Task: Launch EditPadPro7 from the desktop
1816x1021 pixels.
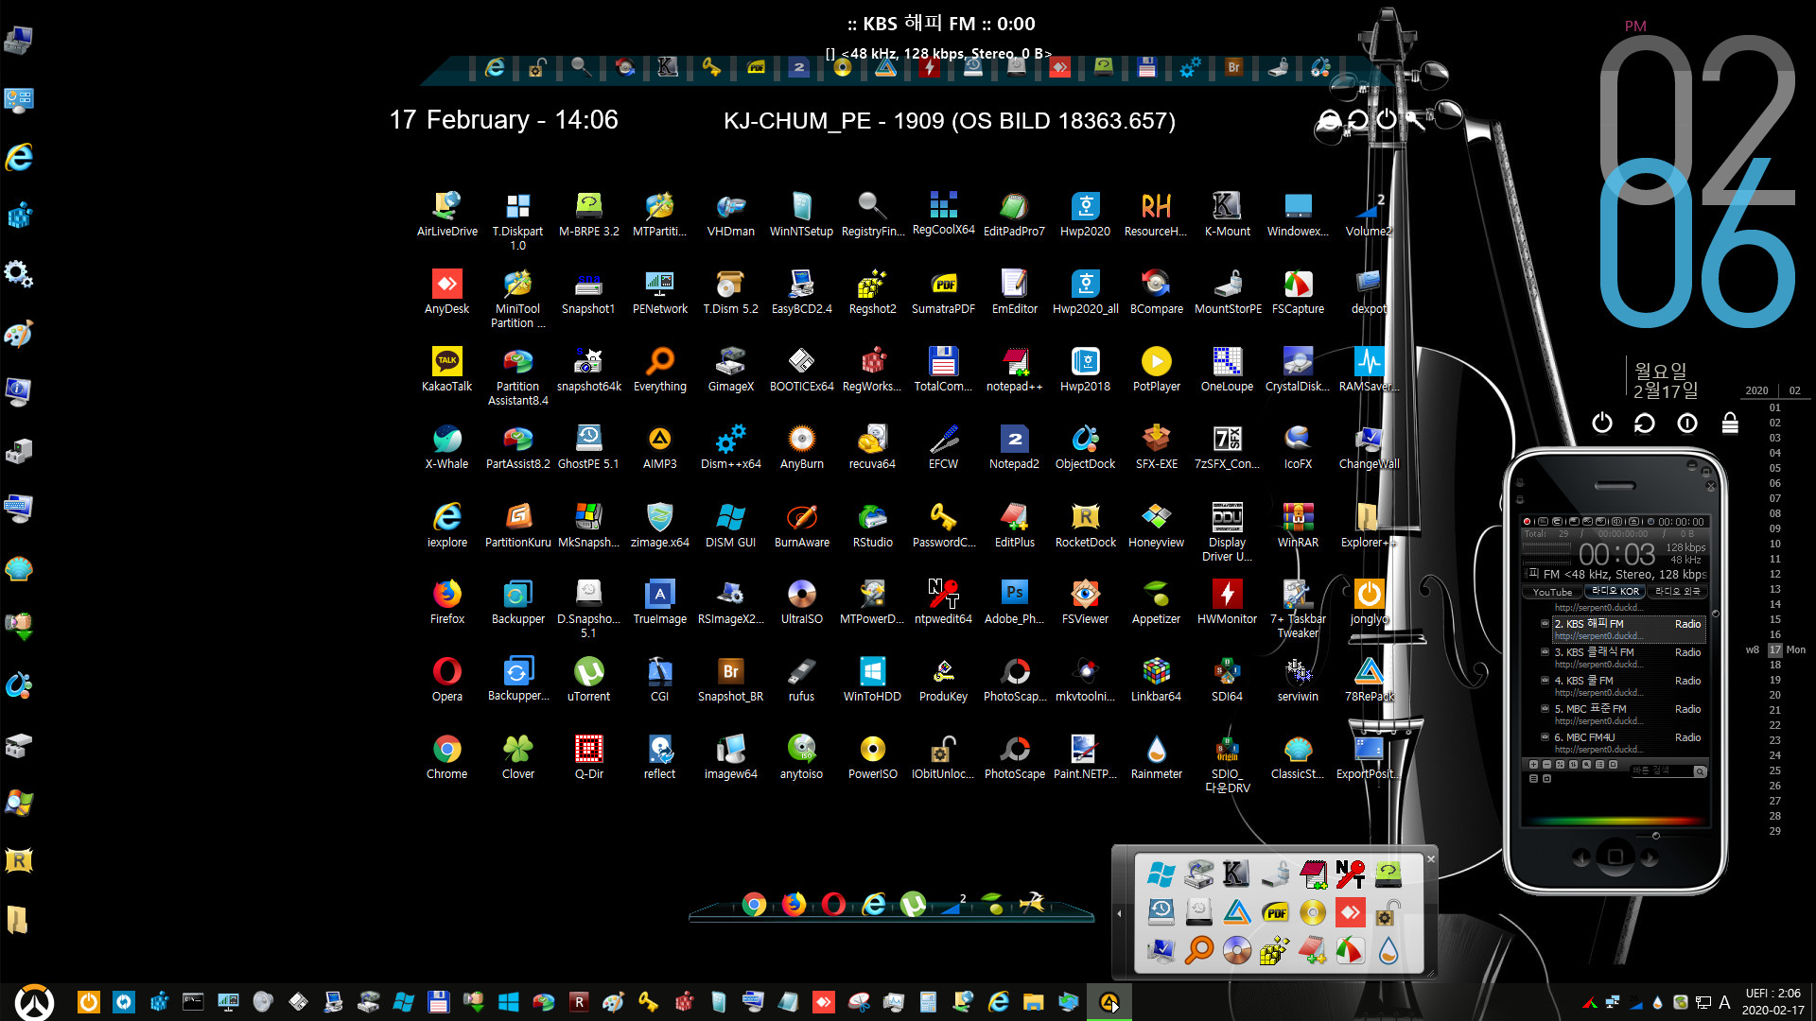Action: pyautogui.click(x=1014, y=214)
